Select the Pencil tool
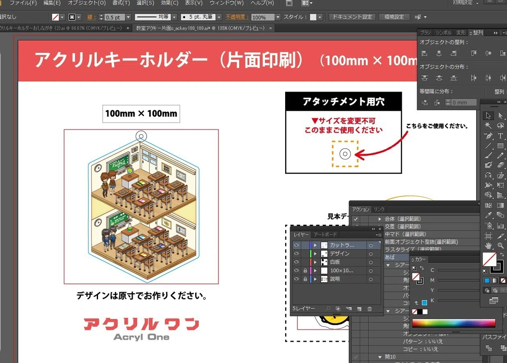 pyautogui.click(x=501, y=156)
